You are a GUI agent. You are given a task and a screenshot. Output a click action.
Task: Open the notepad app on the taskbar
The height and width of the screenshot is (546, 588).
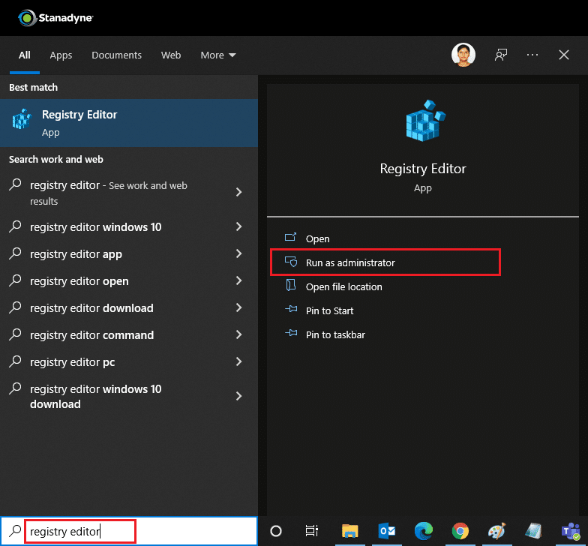coord(533,531)
